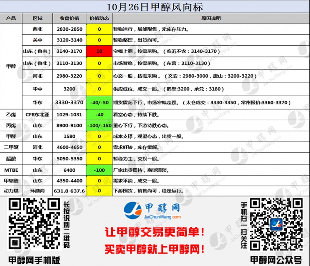This screenshot has width=310, height=266.
Task: Select the 甲醇 product cell
Action: [11, 66]
